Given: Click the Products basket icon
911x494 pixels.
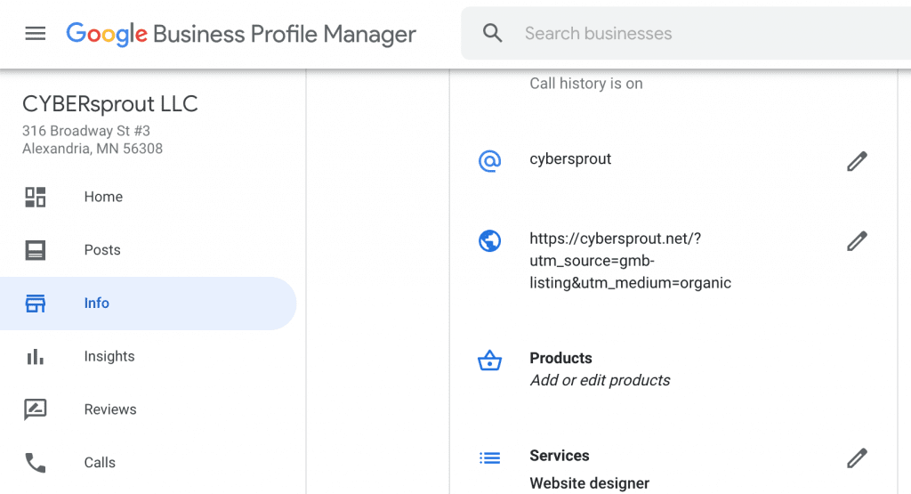Looking at the screenshot, I should click(x=490, y=360).
